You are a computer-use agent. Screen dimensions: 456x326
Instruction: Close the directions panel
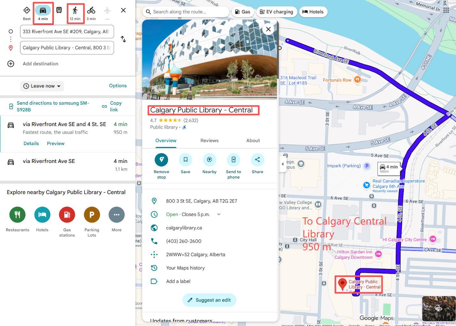point(123,10)
